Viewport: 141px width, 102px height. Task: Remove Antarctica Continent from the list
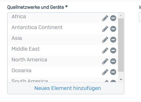pos(113,29)
